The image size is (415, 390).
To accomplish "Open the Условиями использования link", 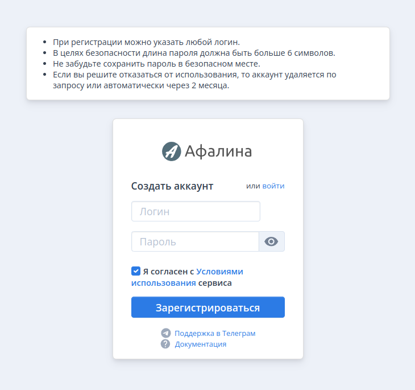I will click(187, 277).
